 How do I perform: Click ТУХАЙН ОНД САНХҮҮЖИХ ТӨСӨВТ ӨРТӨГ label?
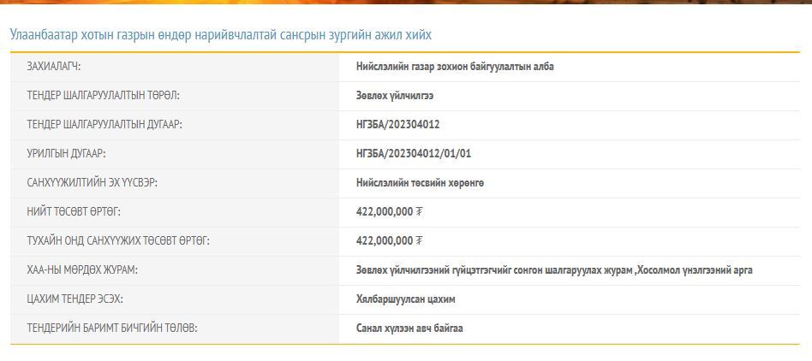click(118, 241)
